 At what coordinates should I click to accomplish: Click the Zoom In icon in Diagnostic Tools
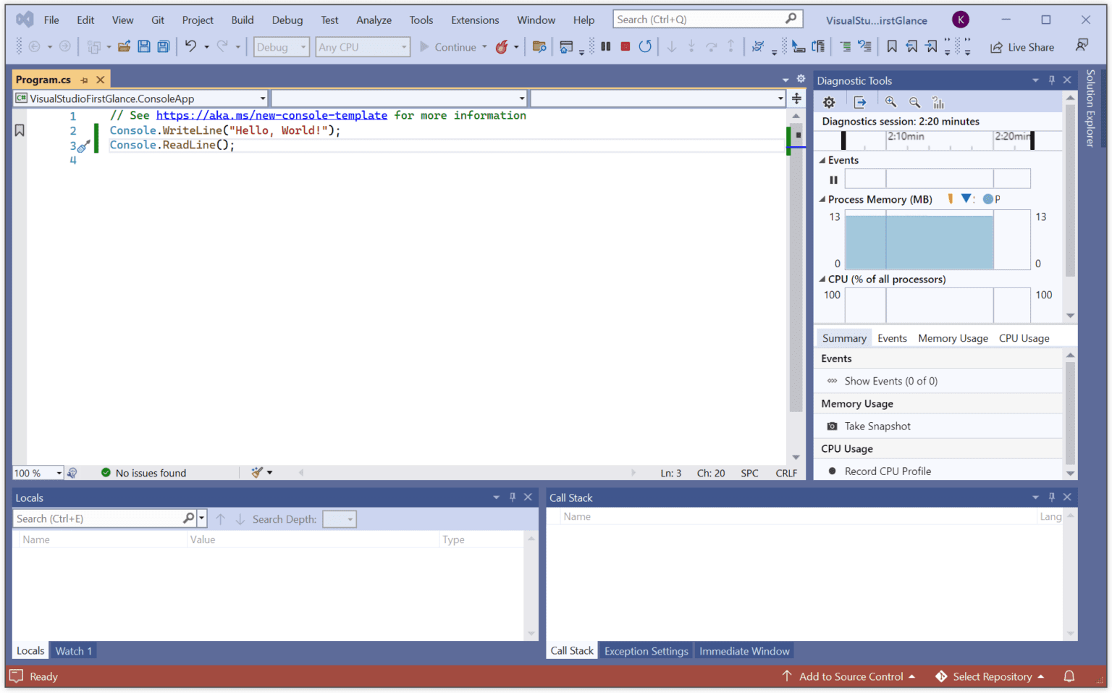[891, 102]
